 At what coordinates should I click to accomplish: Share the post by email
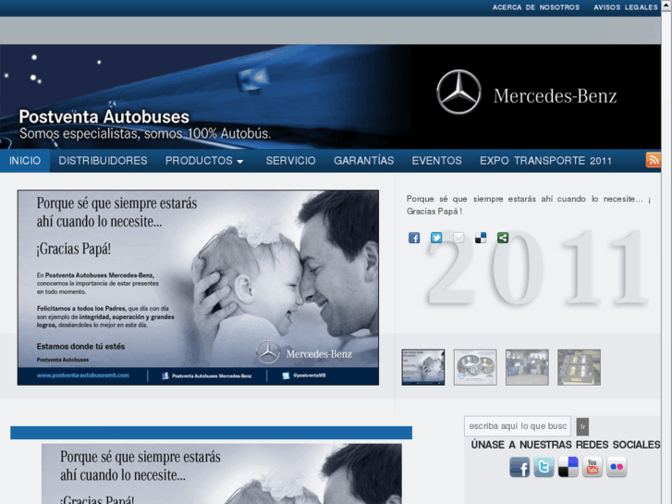(458, 238)
